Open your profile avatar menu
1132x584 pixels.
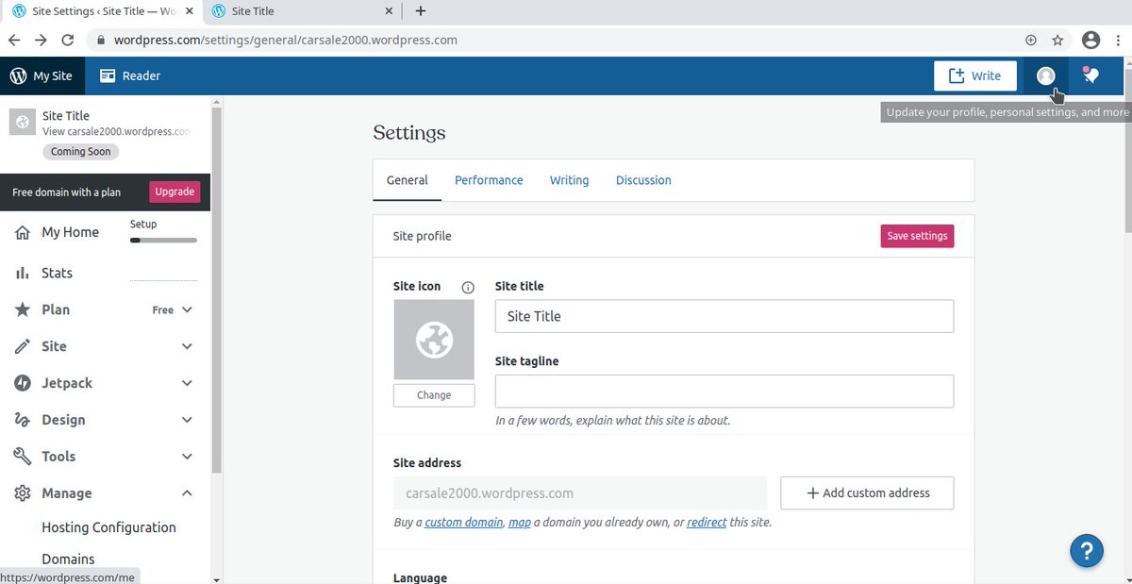pos(1045,75)
